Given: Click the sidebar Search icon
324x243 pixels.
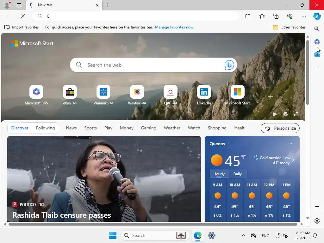Looking at the screenshot, I should click(x=317, y=28).
